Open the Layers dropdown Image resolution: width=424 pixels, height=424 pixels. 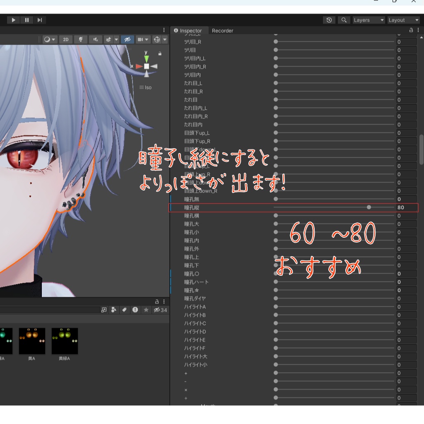[x=368, y=19]
